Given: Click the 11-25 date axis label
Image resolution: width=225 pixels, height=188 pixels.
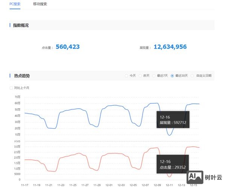Looking at the screenshot, I should click(x=73, y=185).
